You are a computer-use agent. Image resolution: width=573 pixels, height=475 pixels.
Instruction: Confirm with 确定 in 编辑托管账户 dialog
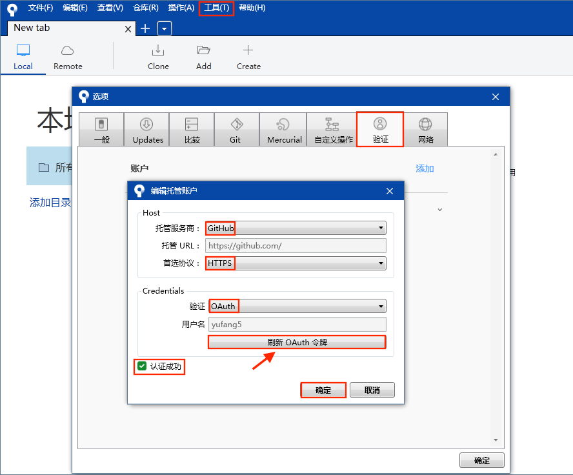(323, 390)
